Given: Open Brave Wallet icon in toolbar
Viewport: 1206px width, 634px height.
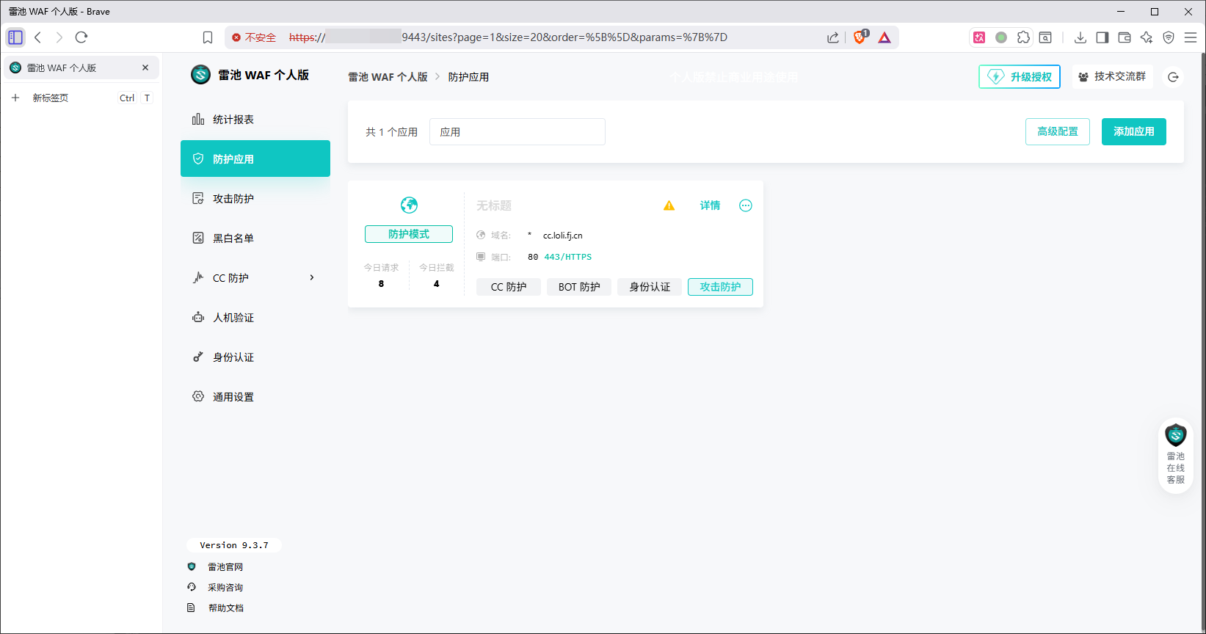Looking at the screenshot, I should point(1125,37).
